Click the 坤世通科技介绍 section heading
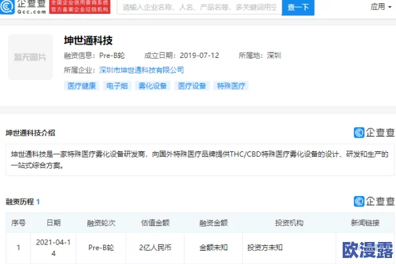 pyautogui.click(x=30, y=133)
